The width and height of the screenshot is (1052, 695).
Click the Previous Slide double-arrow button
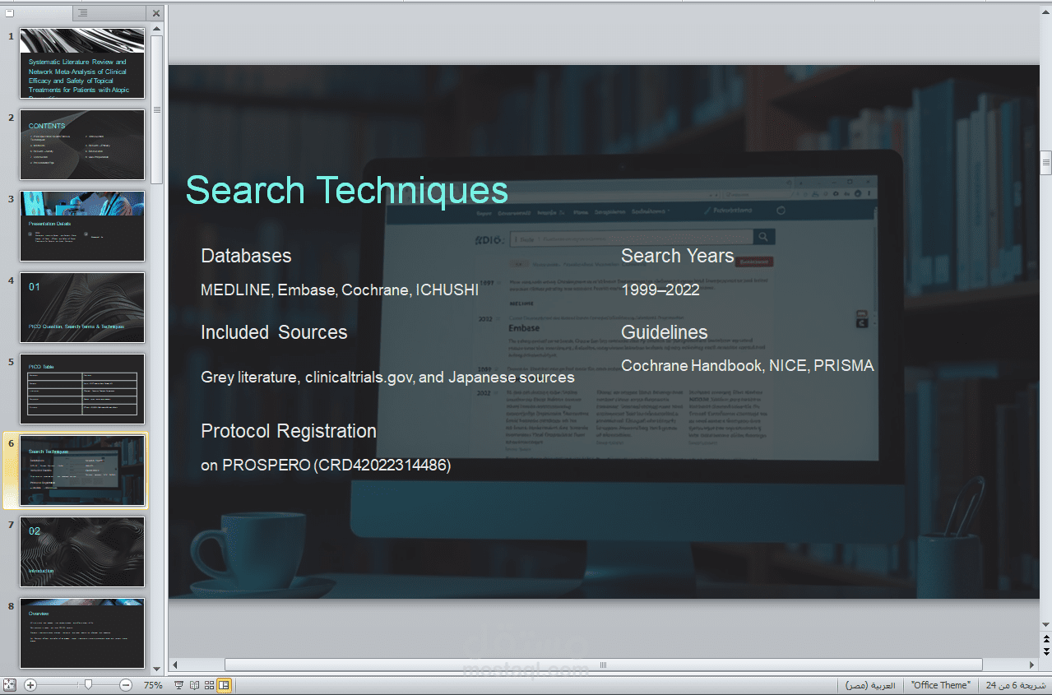[x=1045, y=638]
